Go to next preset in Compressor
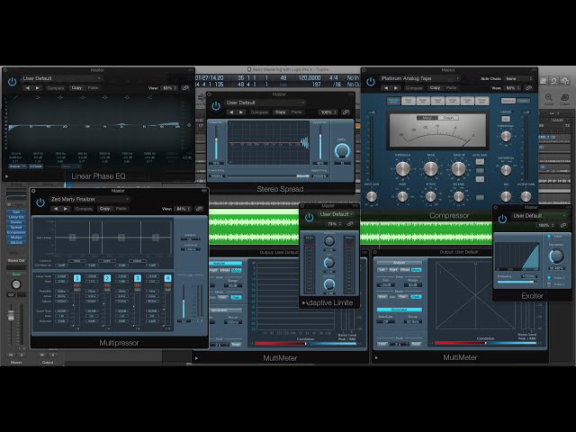This screenshot has height=432, width=576. [x=396, y=88]
